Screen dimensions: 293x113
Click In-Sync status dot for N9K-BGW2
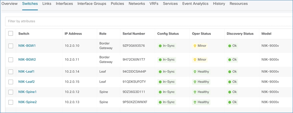[x=160, y=60]
